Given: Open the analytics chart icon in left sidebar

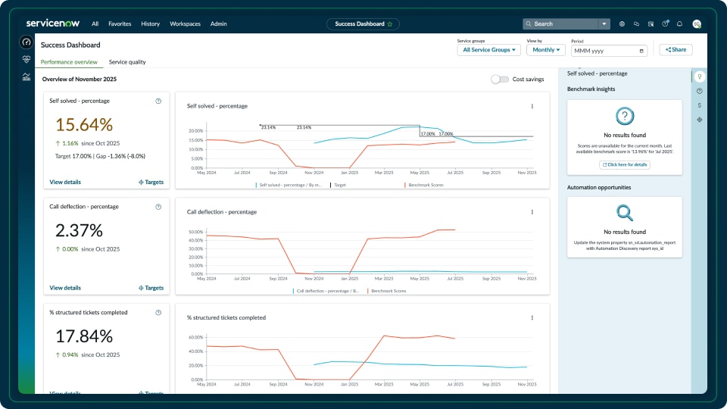Looking at the screenshot, I should coord(27,76).
